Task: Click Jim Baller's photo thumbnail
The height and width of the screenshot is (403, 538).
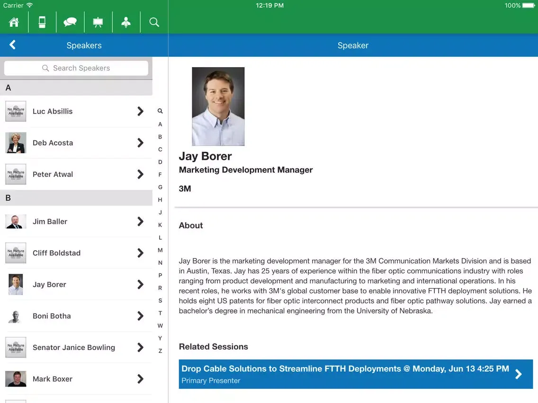Action: 16,221
